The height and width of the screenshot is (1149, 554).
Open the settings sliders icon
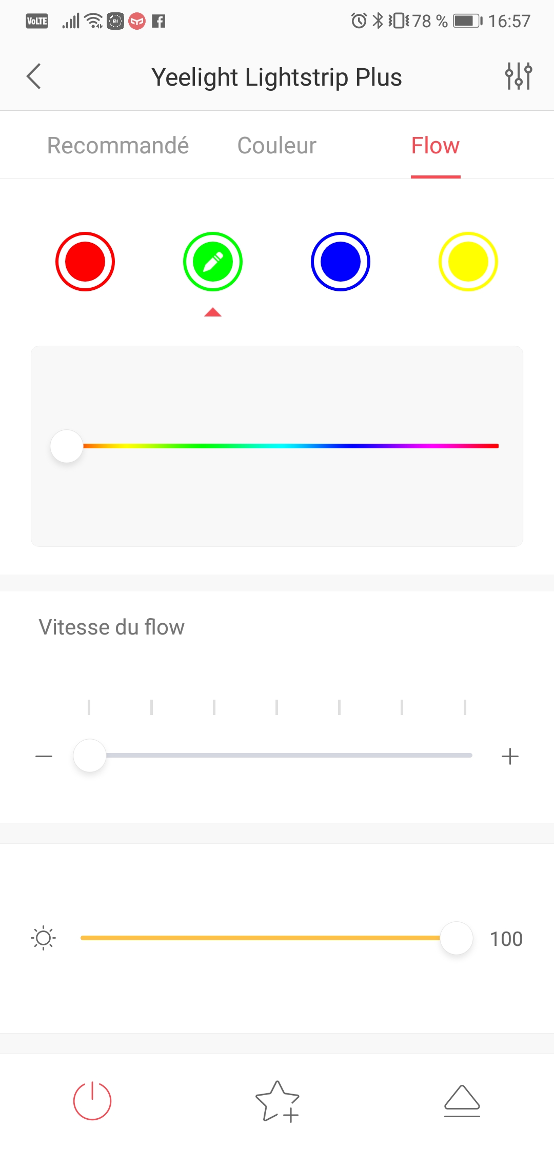pyautogui.click(x=518, y=76)
